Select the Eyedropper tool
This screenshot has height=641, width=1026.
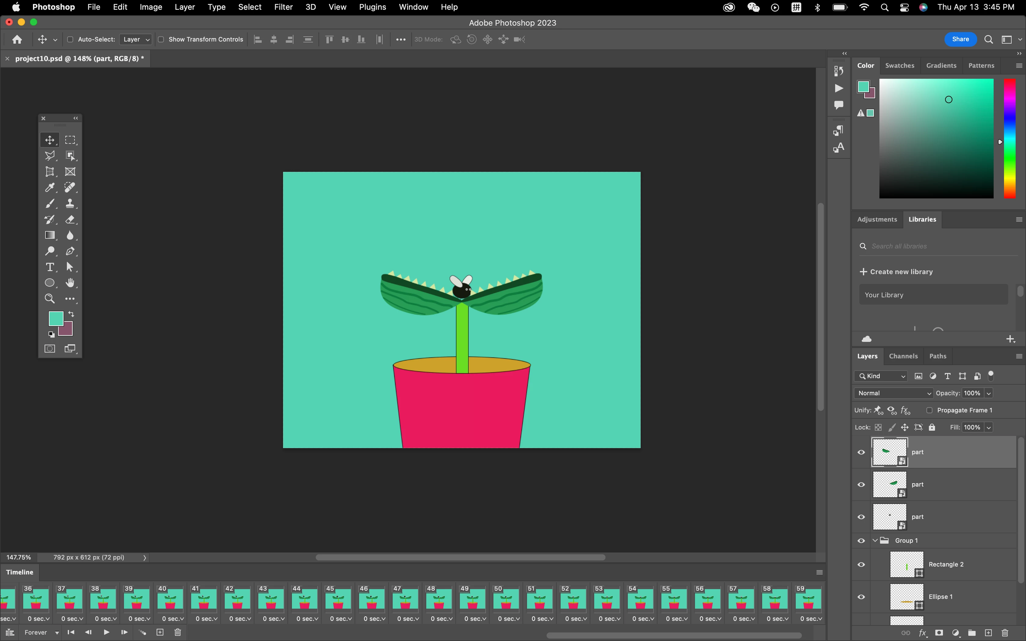pyautogui.click(x=49, y=188)
